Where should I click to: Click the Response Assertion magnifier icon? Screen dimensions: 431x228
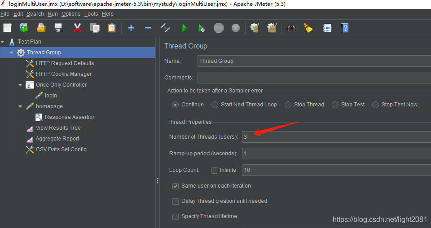pos(39,117)
